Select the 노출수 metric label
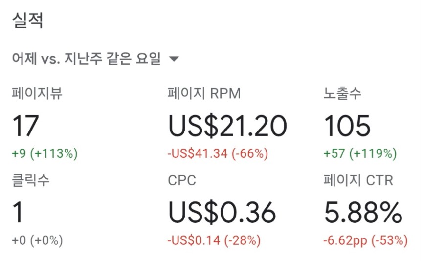The image size is (423, 261). click(342, 93)
